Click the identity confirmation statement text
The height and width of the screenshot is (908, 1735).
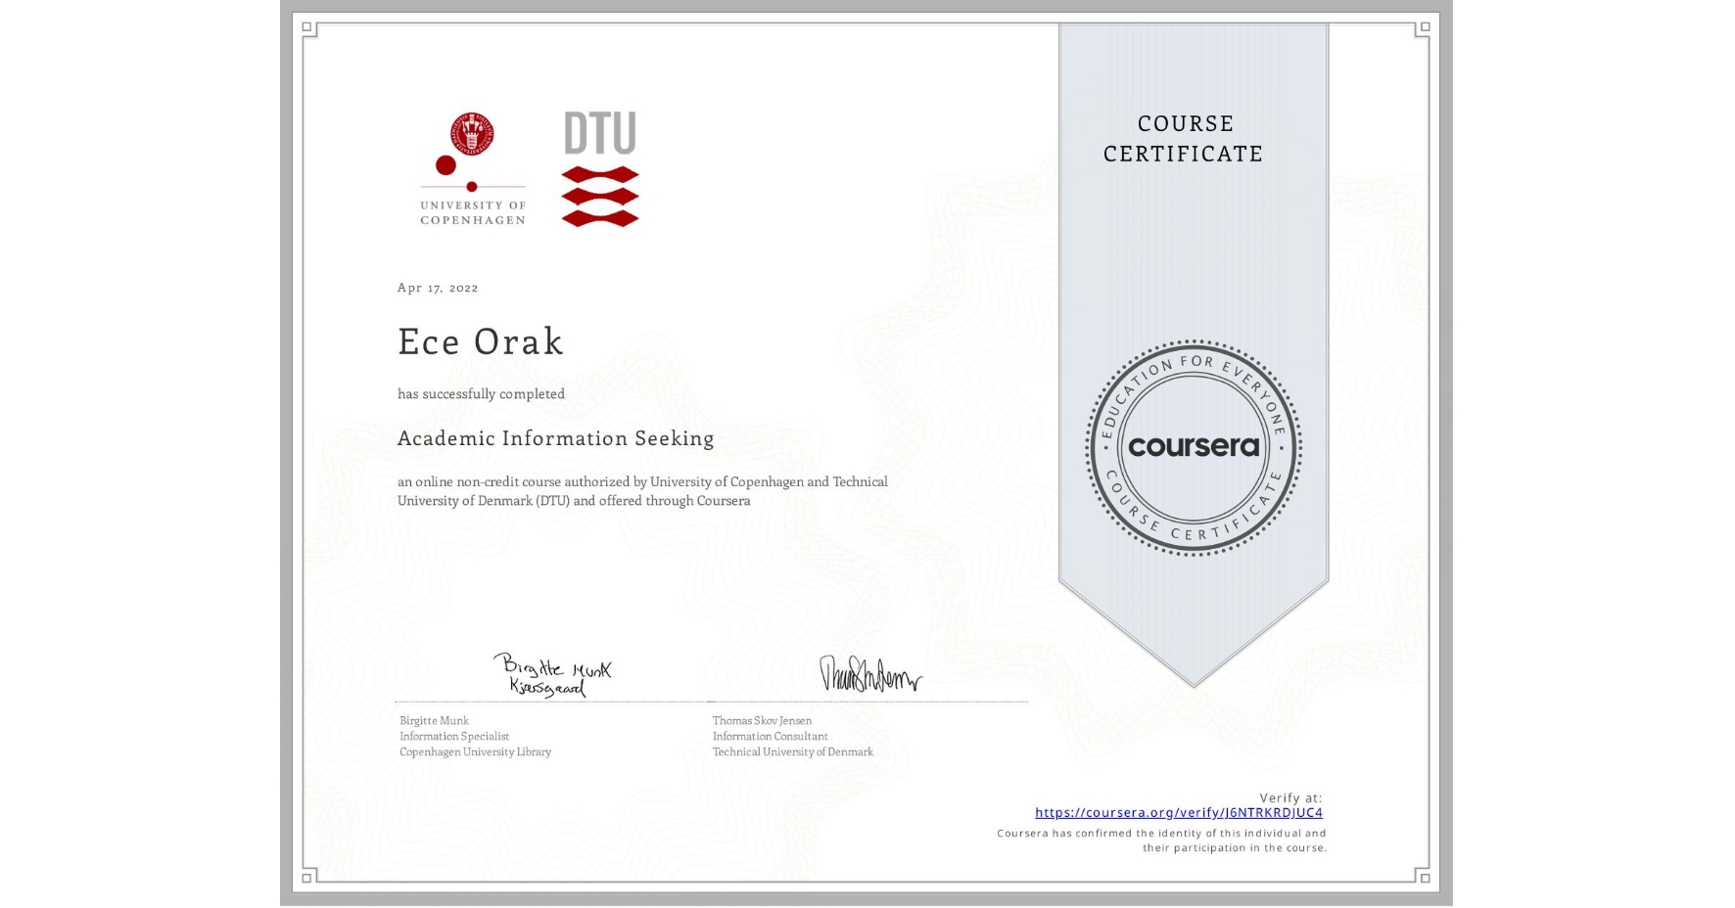pos(1160,840)
